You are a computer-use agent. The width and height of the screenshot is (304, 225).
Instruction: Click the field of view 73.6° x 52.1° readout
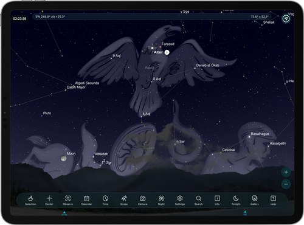260,16
